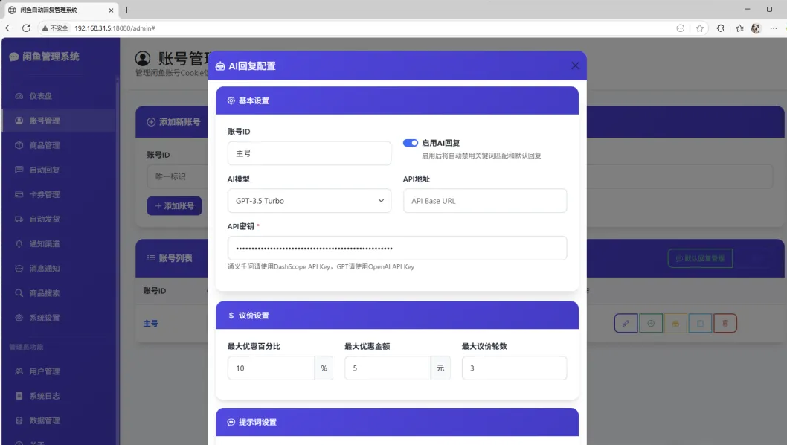
Task: Disable the 启用AI回复 switch
Action: 410,143
